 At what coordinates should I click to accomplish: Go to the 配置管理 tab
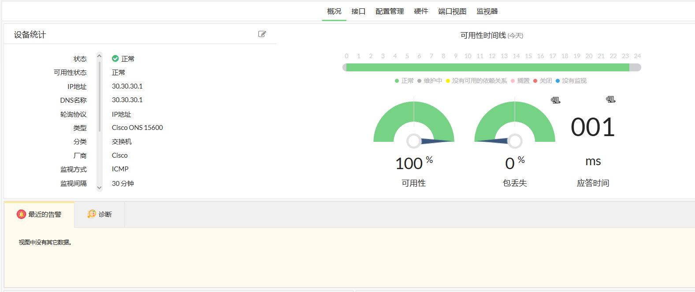tap(390, 11)
